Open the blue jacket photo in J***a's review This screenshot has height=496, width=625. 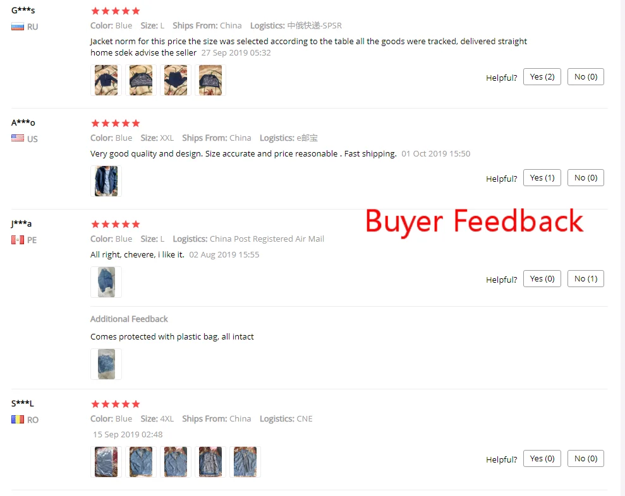[x=106, y=282]
